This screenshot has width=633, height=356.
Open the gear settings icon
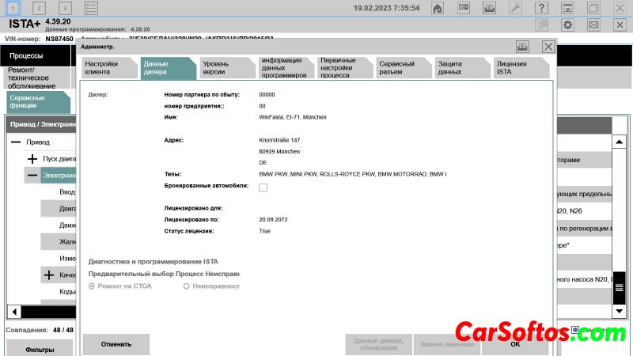pos(567,25)
